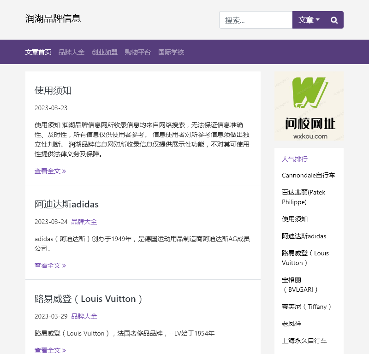Click the 品牌大全 tag on adidas post
This screenshot has width=369, height=354.
pos(85,222)
